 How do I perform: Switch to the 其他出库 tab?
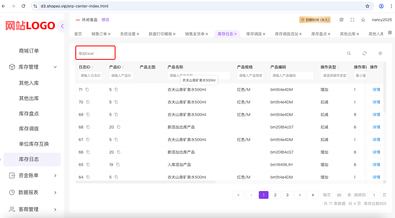click(x=348, y=34)
